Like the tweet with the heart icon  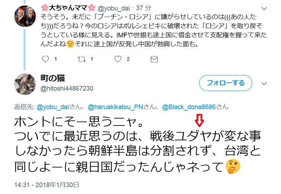pos(118,59)
